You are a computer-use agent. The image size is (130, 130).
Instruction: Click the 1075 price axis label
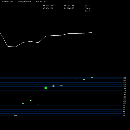[x=124, y=98]
